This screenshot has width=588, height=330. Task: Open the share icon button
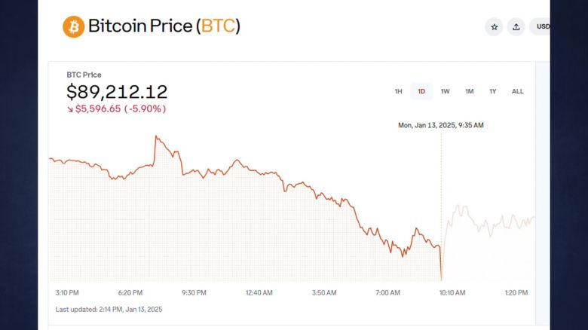click(516, 27)
